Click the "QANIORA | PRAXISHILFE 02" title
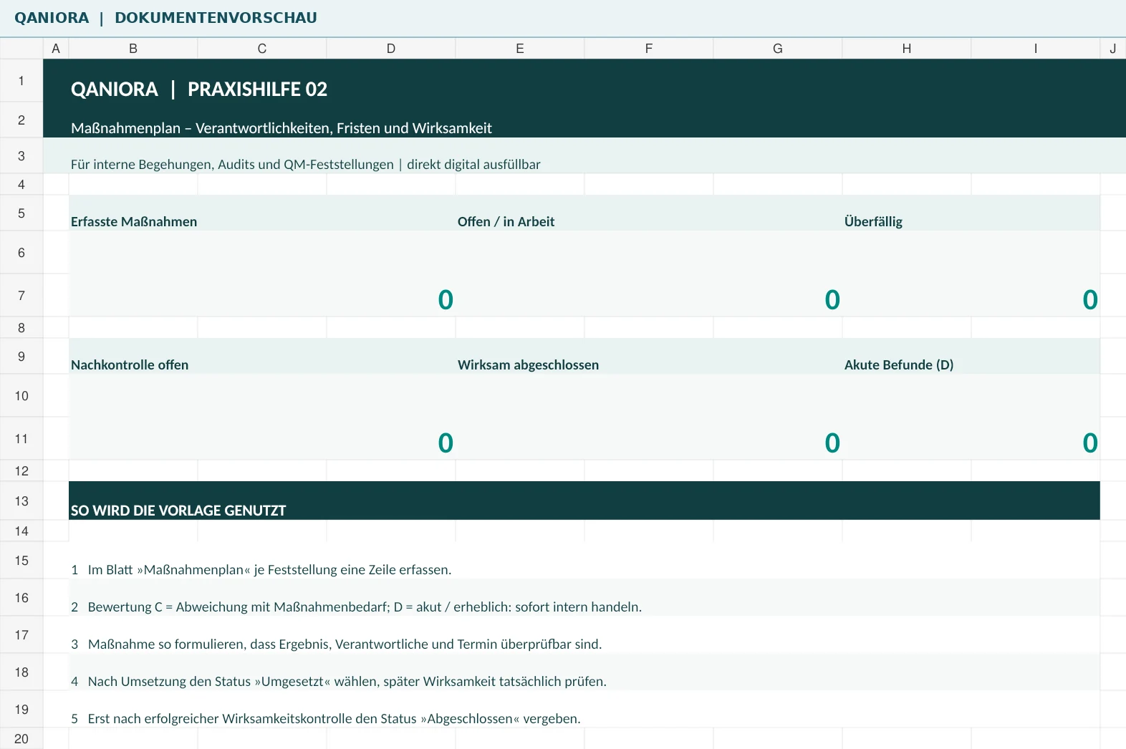1126x749 pixels. pyautogui.click(x=199, y=90)
